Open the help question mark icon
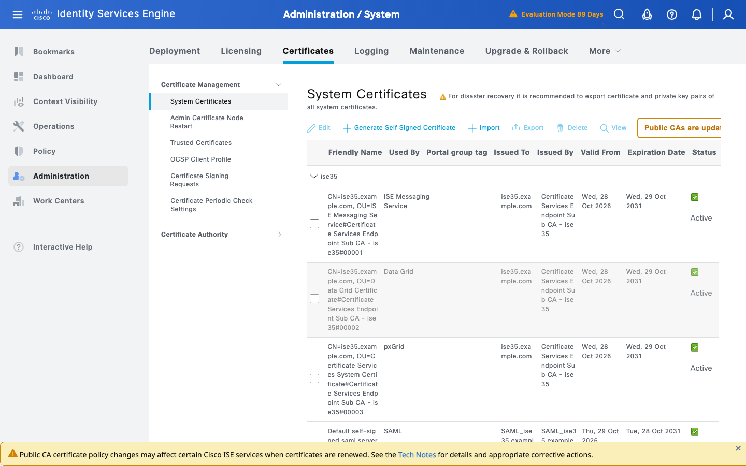Image resolution: width=746 pixels, height=466 pixels. point(672,14)
